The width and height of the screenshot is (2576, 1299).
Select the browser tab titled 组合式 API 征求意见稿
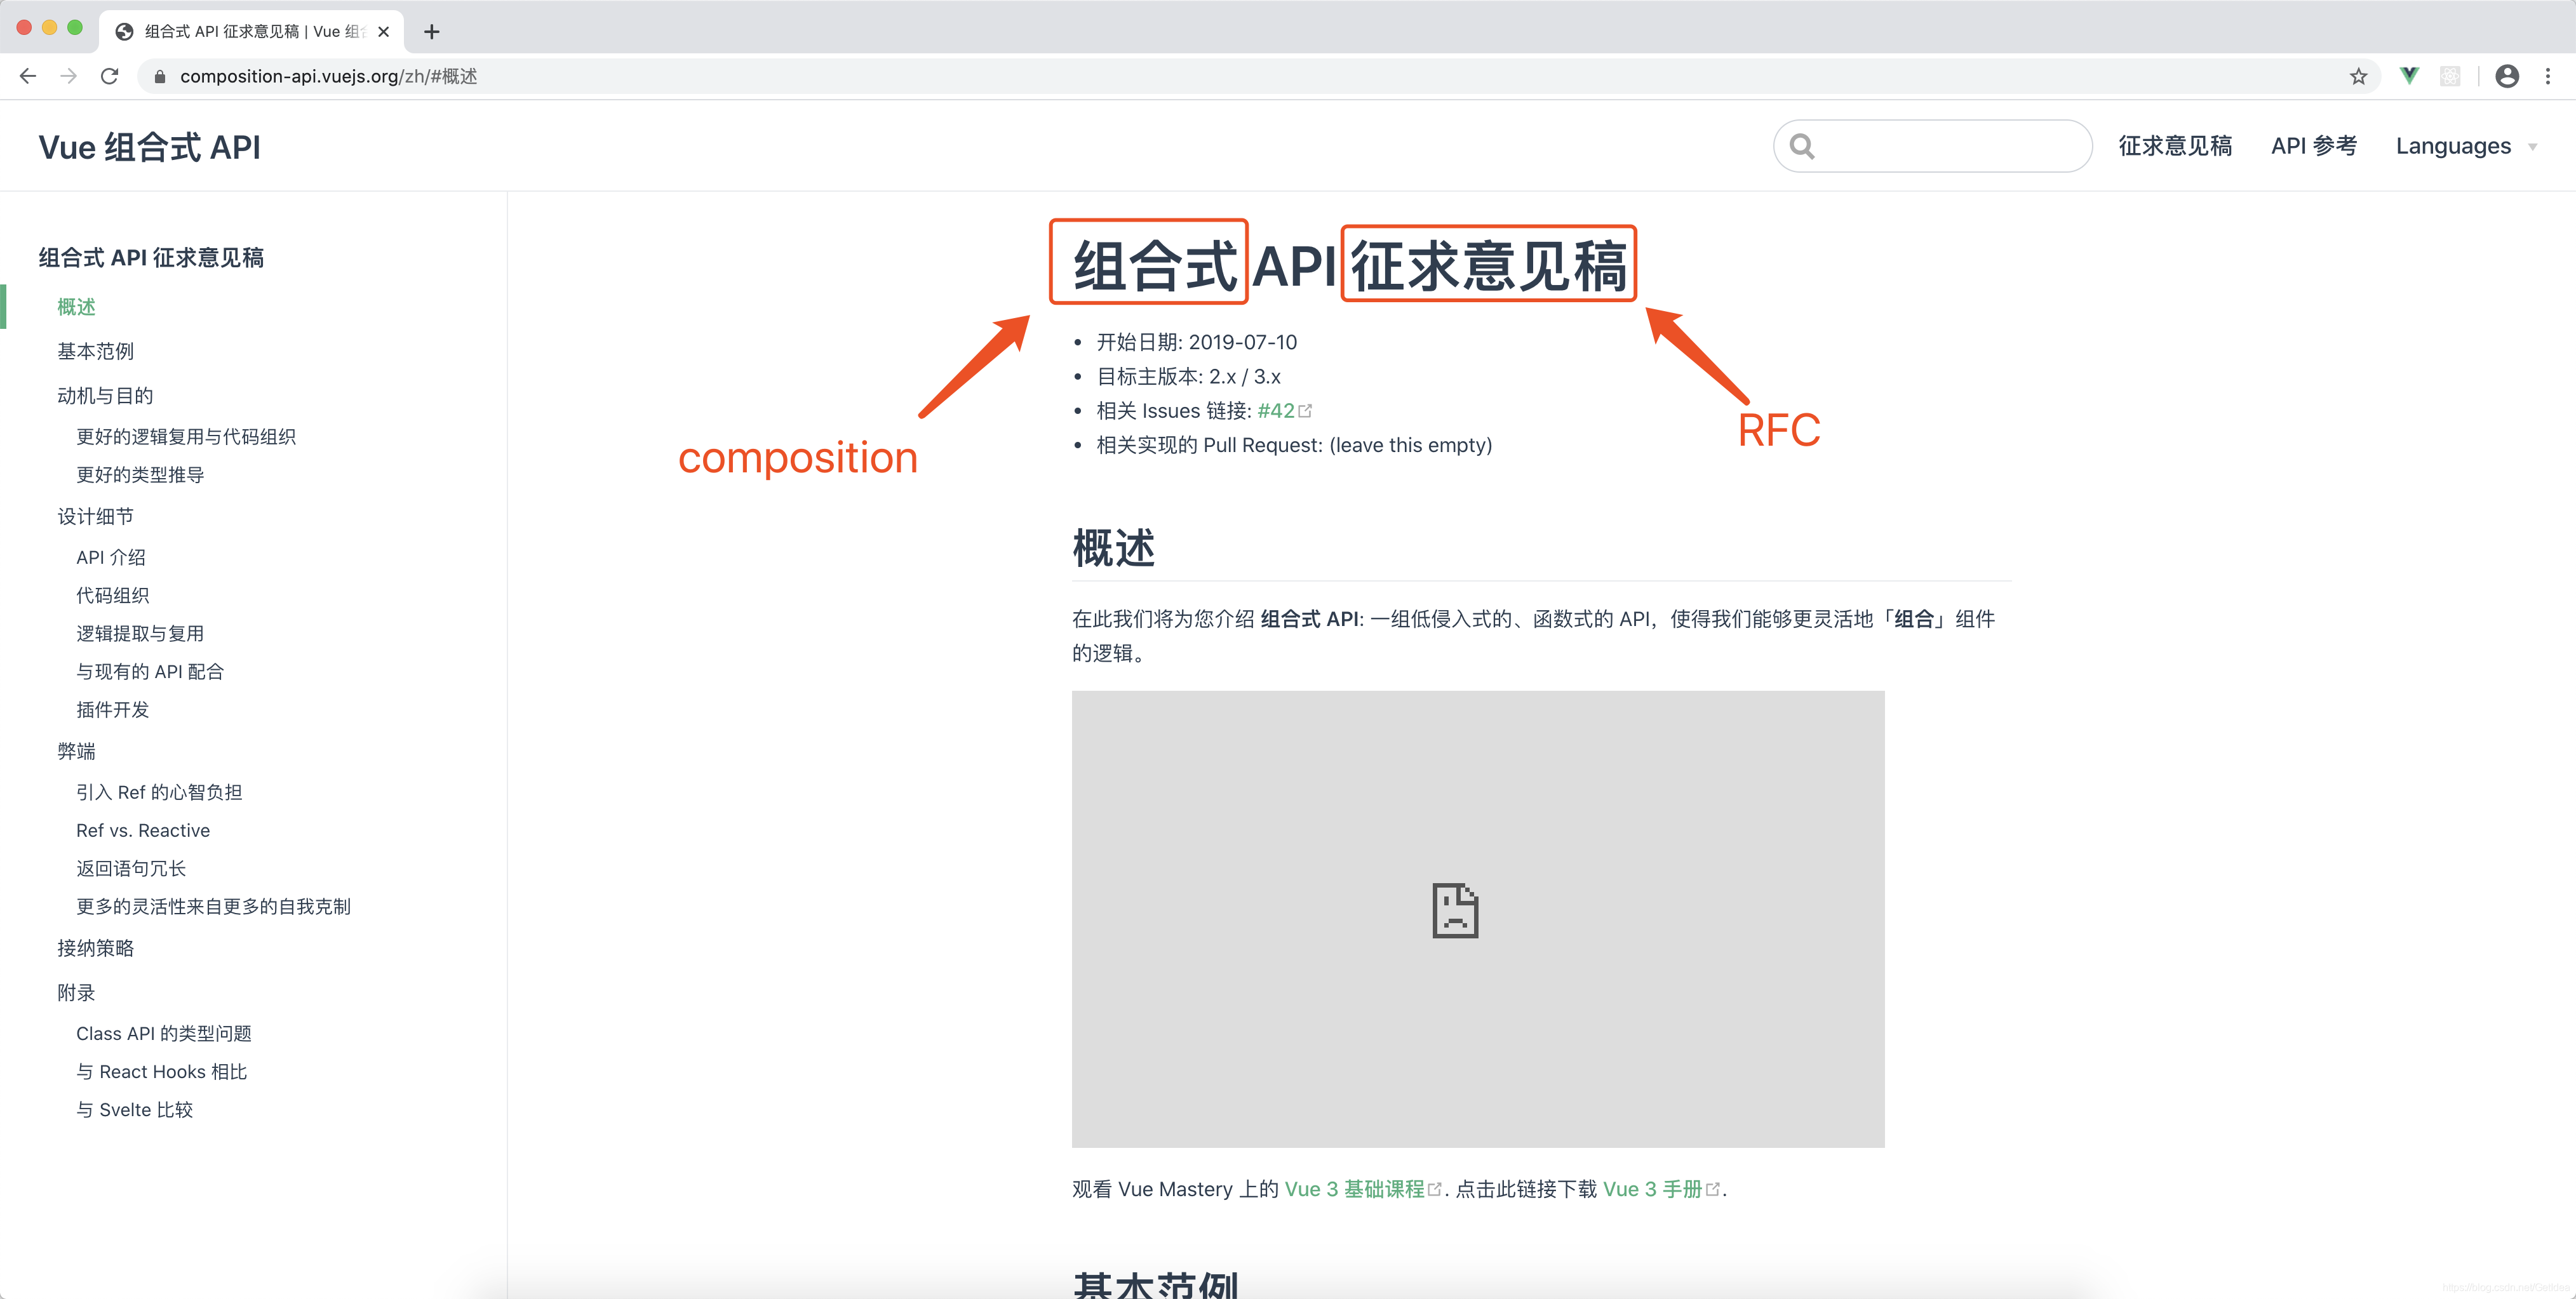click(x=252, y=32)
